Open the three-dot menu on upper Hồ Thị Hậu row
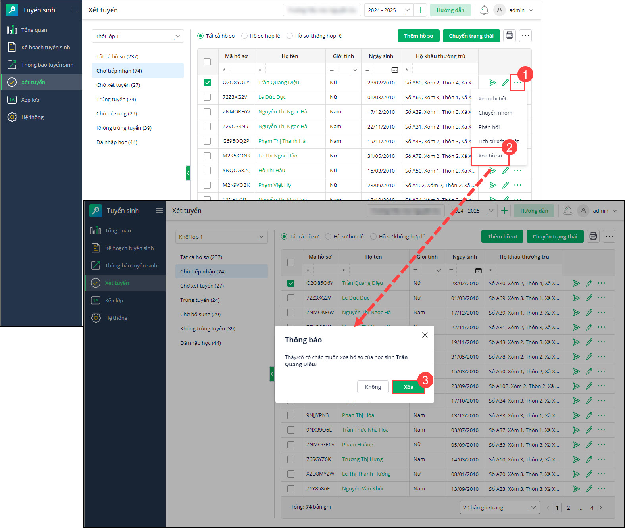 point(517,171)
